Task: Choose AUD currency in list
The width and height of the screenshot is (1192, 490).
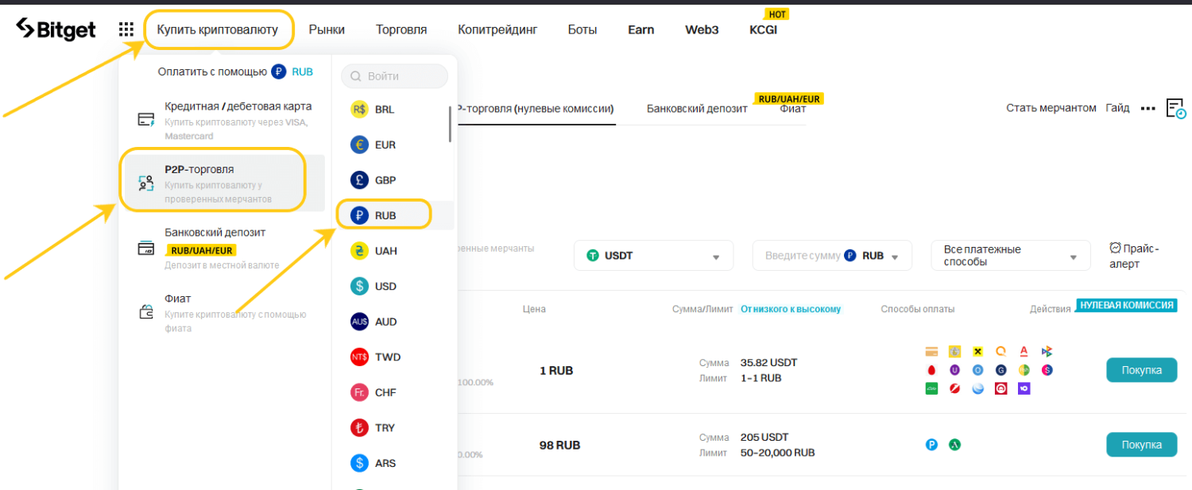Action: coord(394,322)
